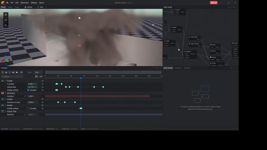Collapse the Emitter group above Fuel Rate

tap(5, 81)
